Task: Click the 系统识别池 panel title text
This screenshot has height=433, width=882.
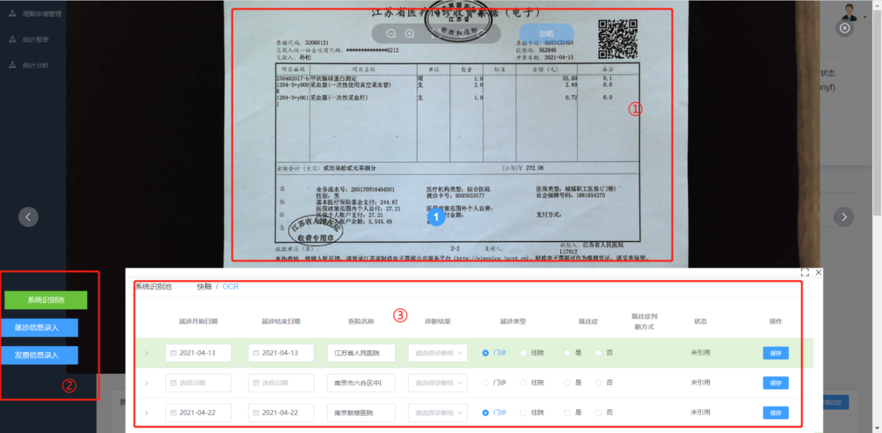Action: coord(154,287)
